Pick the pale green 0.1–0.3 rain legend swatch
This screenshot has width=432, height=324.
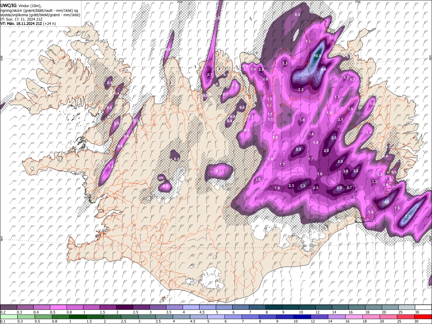pos(9,317)
